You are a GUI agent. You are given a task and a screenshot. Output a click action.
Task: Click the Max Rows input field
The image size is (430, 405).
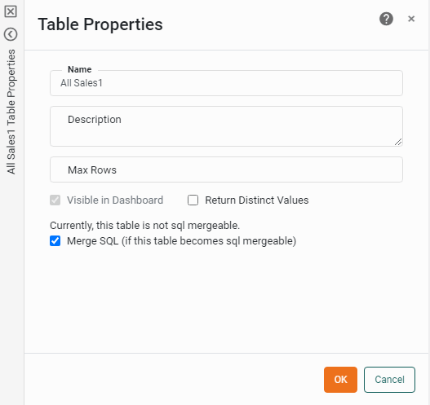tap(226, 169)
